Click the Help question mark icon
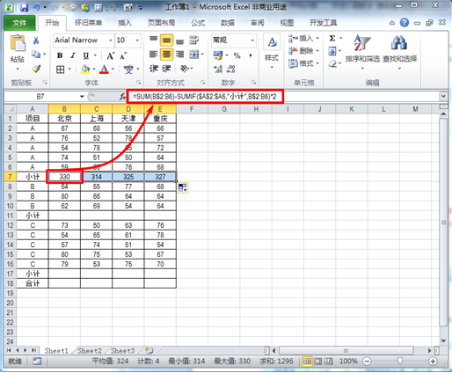The image size is (452, 373). point(405,23)
